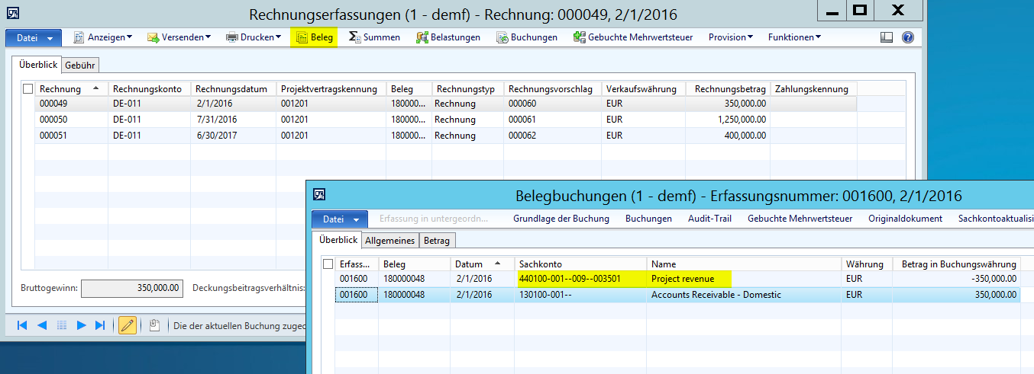This screenshot has height=374, width=1034.
Task: Open Summen from the invoice toolbar
Action: coord(373,37)
